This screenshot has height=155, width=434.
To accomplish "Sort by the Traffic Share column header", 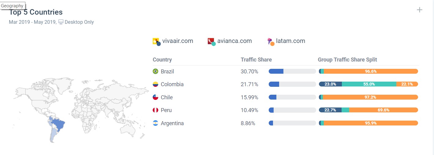I will coord(256,60).
